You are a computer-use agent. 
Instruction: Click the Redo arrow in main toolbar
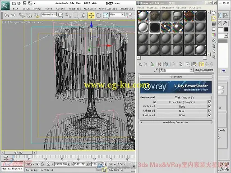coord(13,15)
